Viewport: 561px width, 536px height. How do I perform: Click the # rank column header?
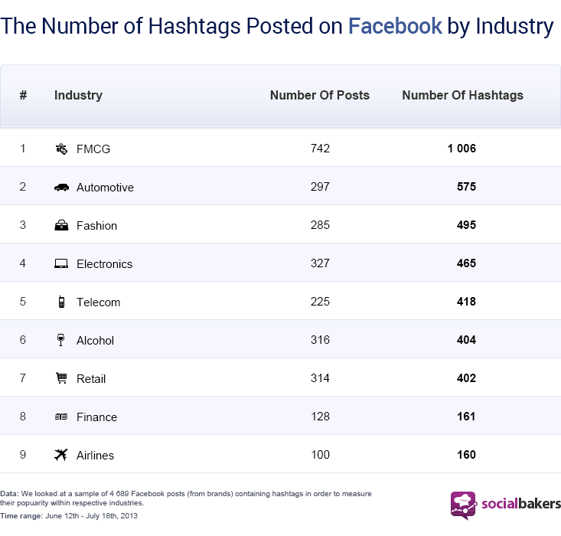24,96
